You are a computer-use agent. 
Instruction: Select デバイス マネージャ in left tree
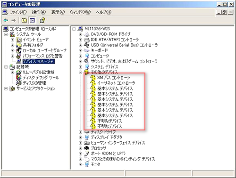click(x=39, y=61)
